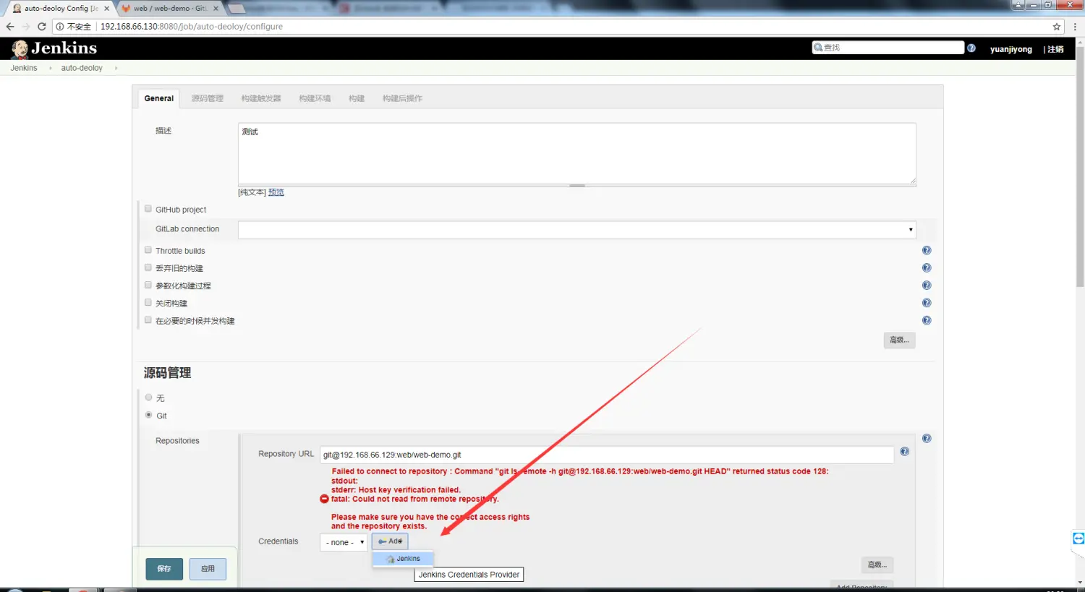Screen dimensions: 1085x592
Task: Click browser forward arrow
Action: [26, 26]
